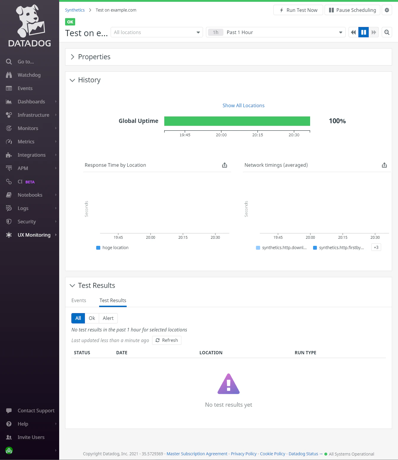Filter results to Alert only
Viewport: 398px width, 460px height.
(108, 318)
